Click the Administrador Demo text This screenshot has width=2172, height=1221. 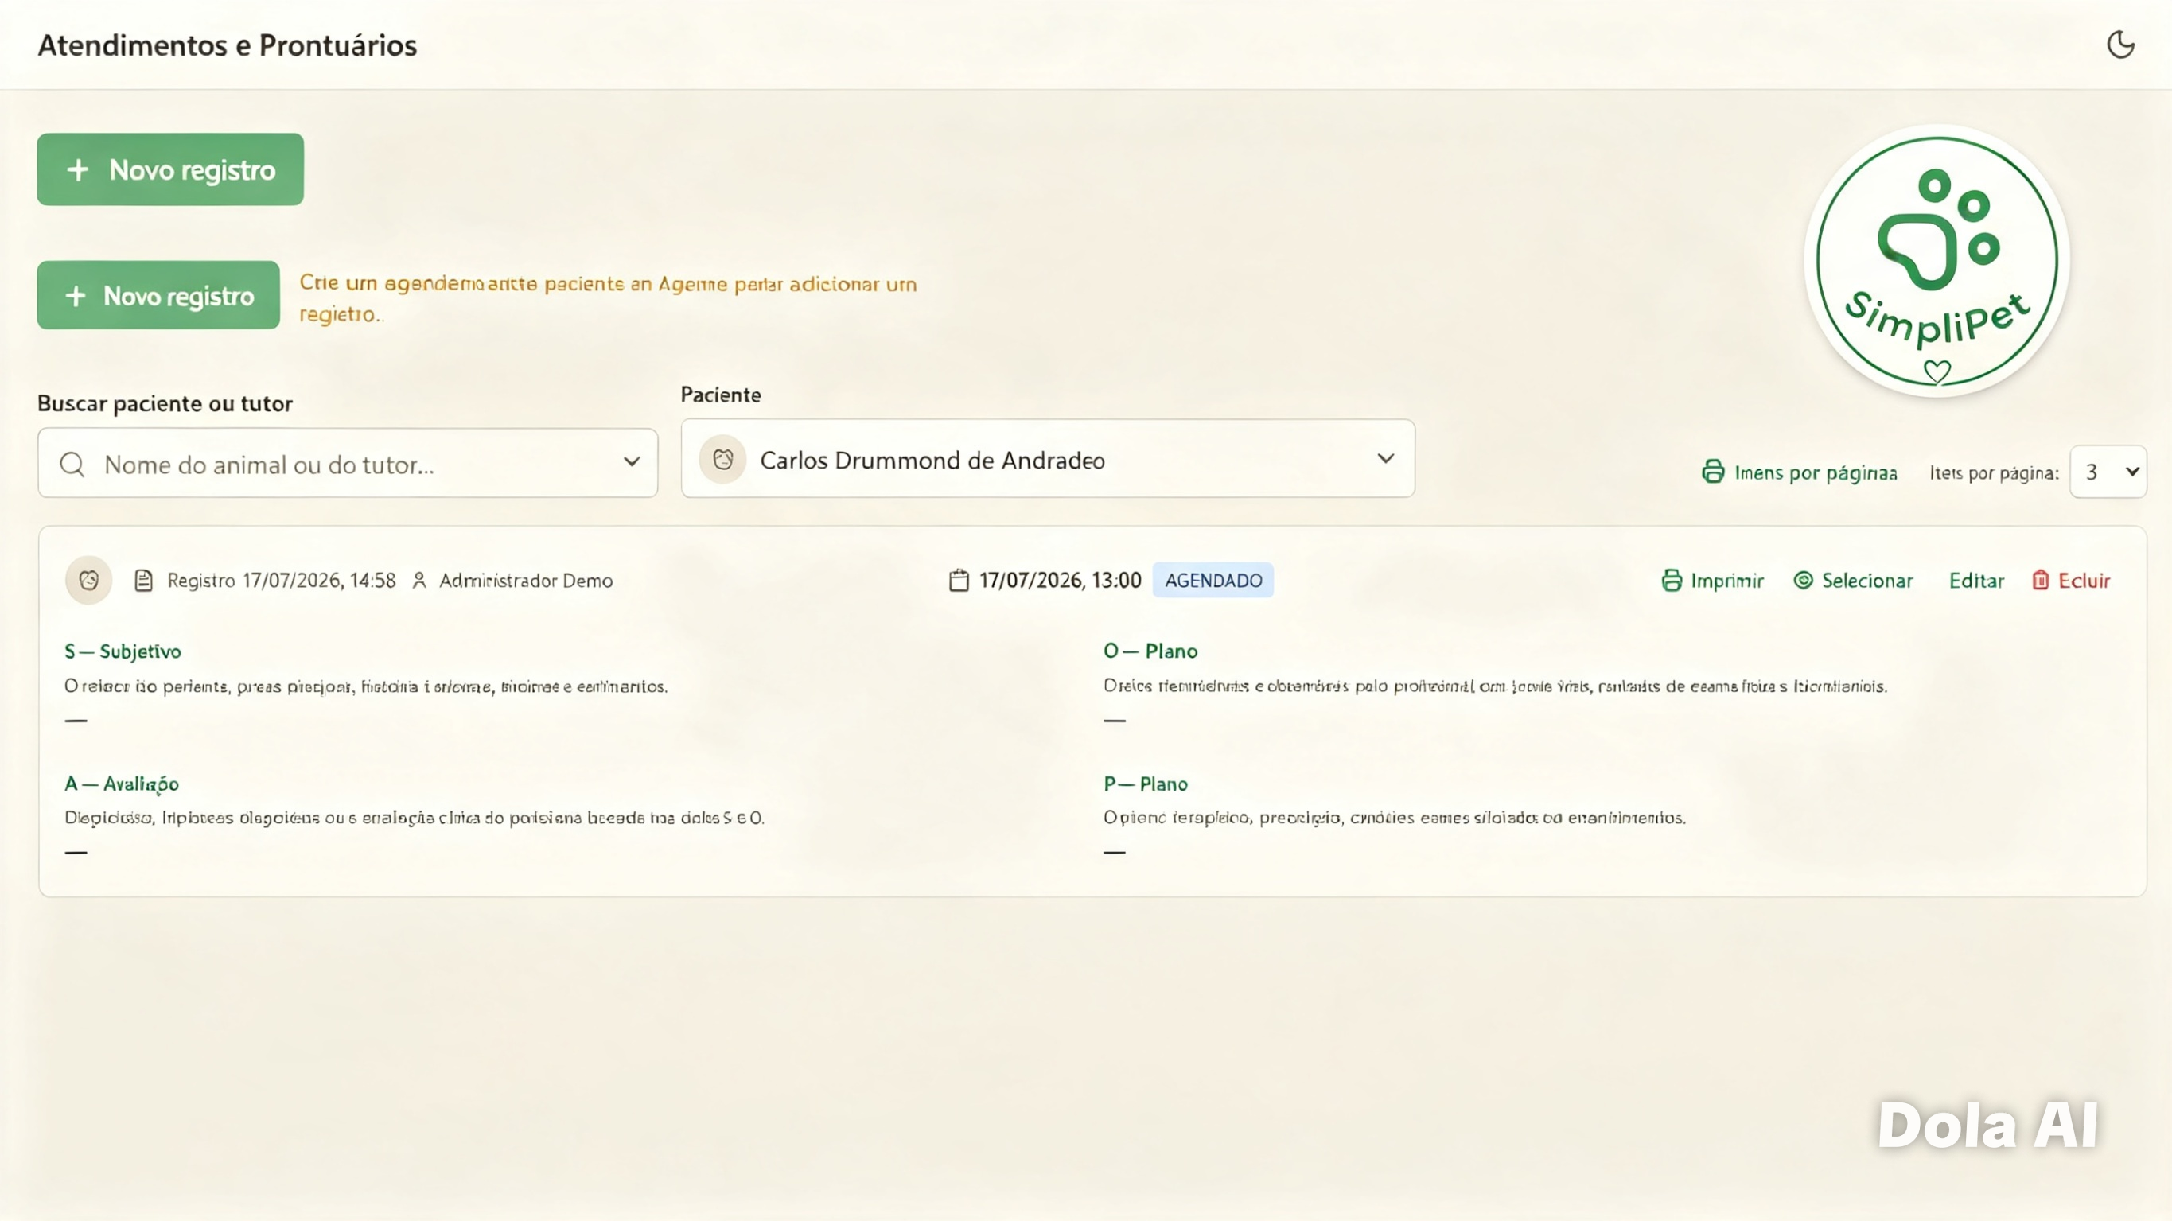tap(525, 580)
